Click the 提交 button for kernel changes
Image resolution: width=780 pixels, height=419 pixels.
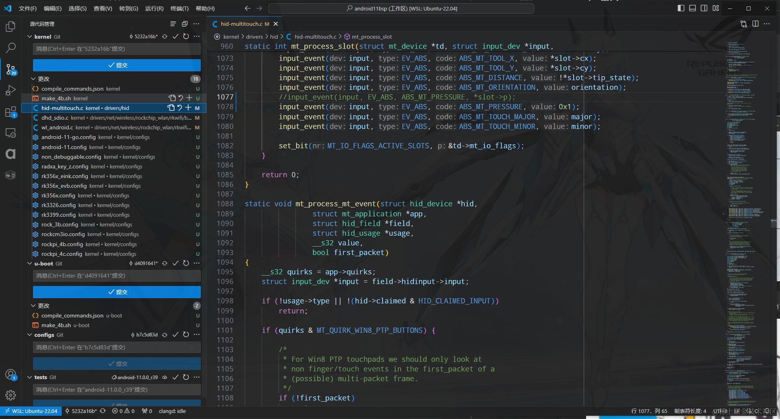pyautogui.click(x=116, y=65)
